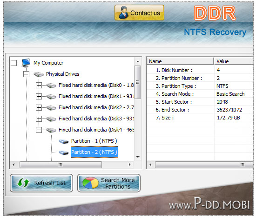256x218 pixels.
Task: Click the Disk0 hard drive icon
Action: point(51,86)
